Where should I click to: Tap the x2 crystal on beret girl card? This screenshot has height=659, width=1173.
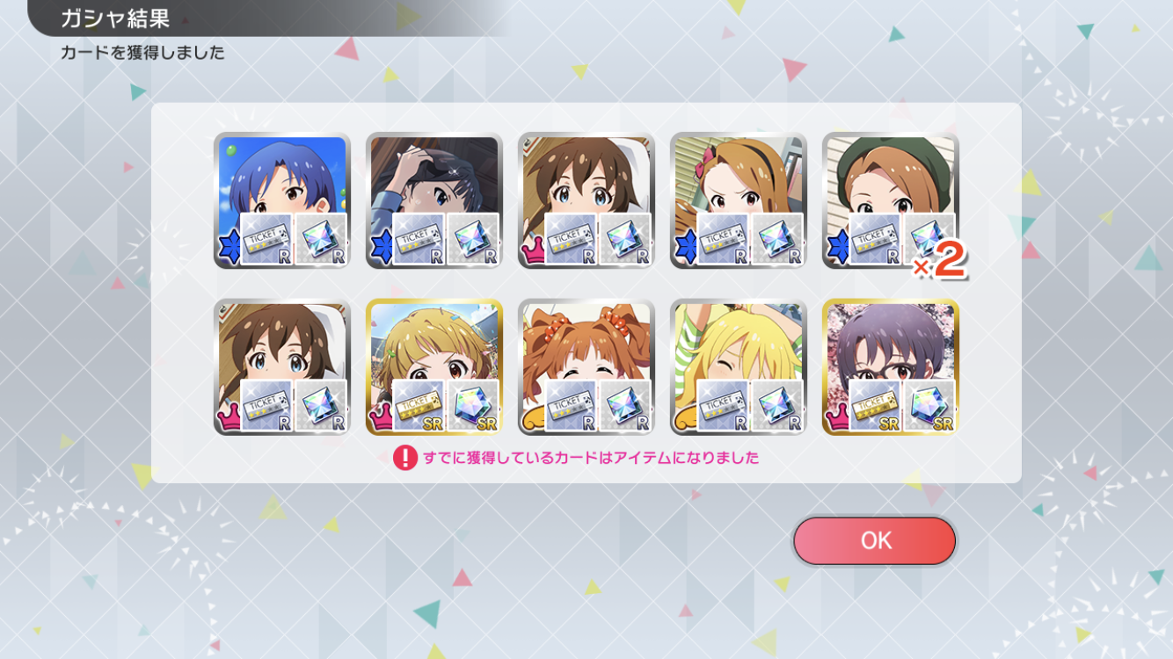click(929, 239)
